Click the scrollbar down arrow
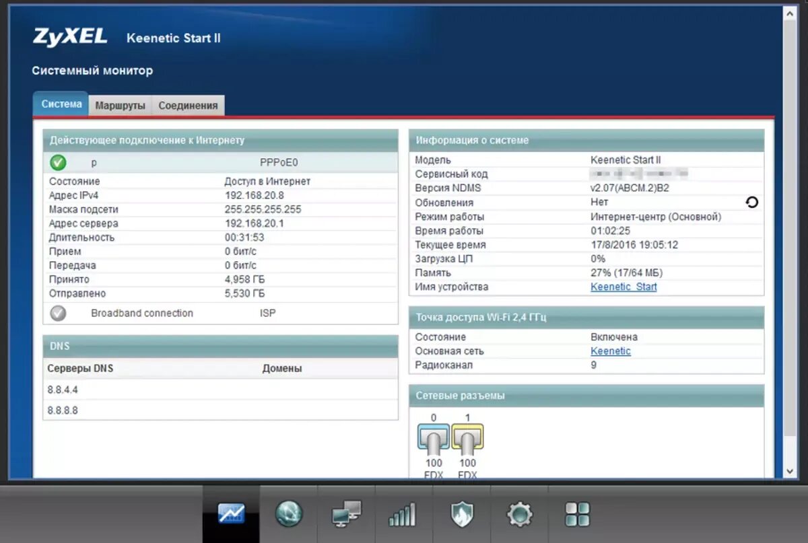Image resolution: width=808 pixels, height=543 pixels. (790, 472)
